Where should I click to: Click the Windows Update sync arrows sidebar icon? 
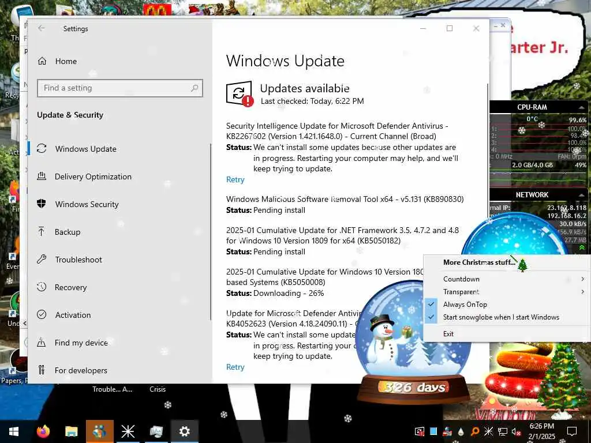click(42, 148)
